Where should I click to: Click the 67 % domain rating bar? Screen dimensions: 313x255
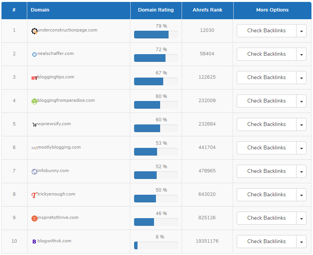coord(156,81)
